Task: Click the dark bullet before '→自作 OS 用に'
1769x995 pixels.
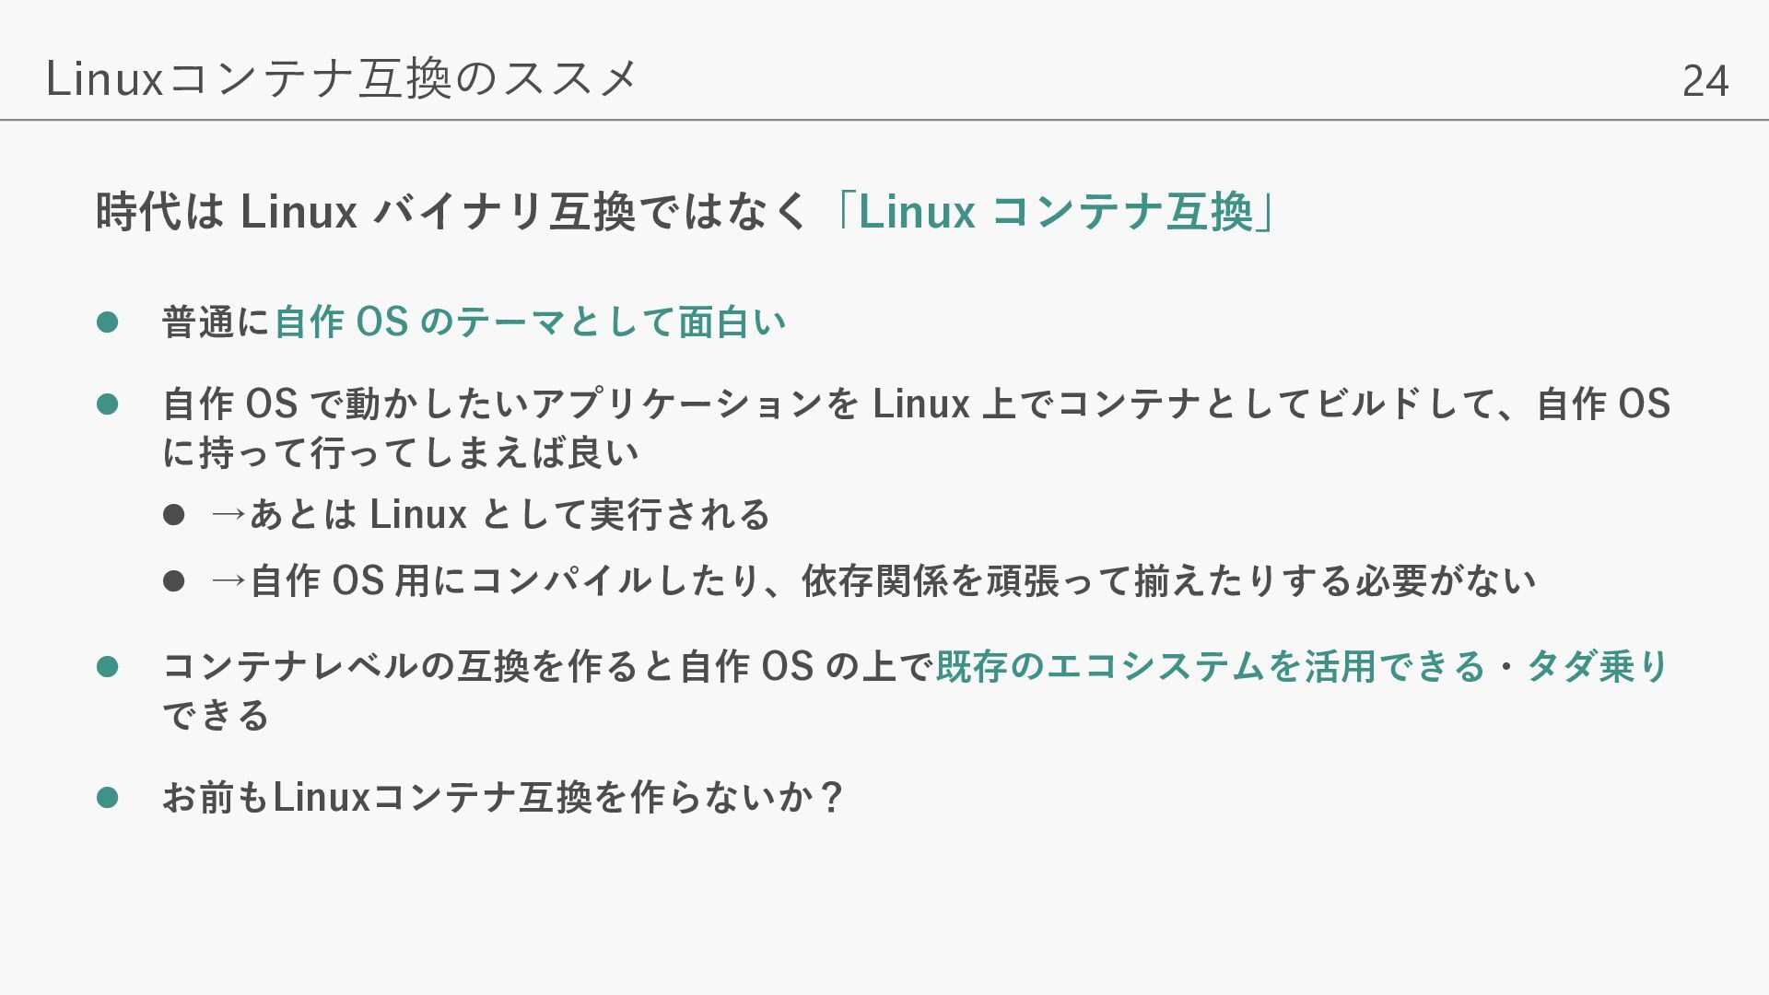Action: point(173,580)
